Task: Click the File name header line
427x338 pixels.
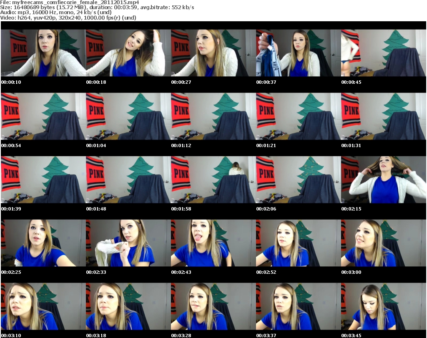Action: click(x=70, y=3)
